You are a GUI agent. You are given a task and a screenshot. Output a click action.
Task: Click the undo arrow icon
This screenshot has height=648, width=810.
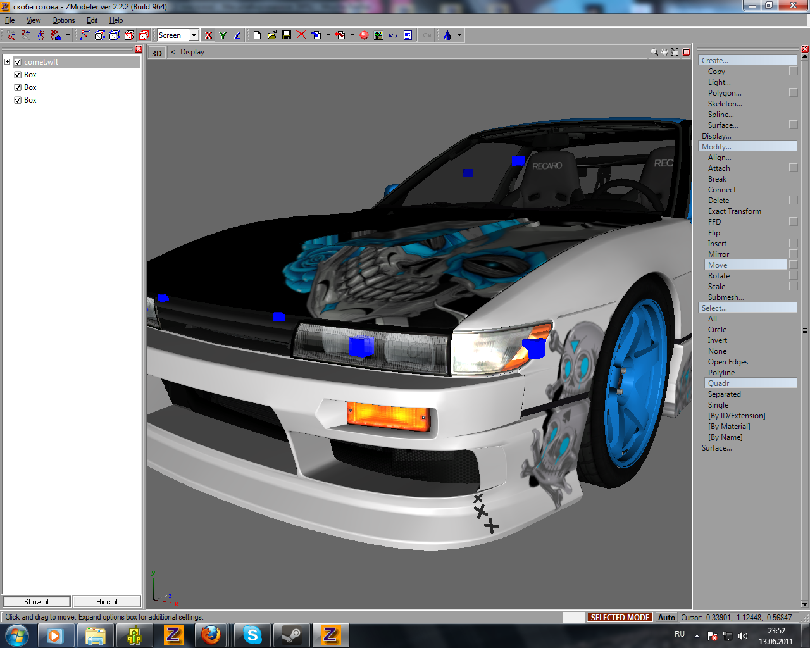(x=393, y=35)
